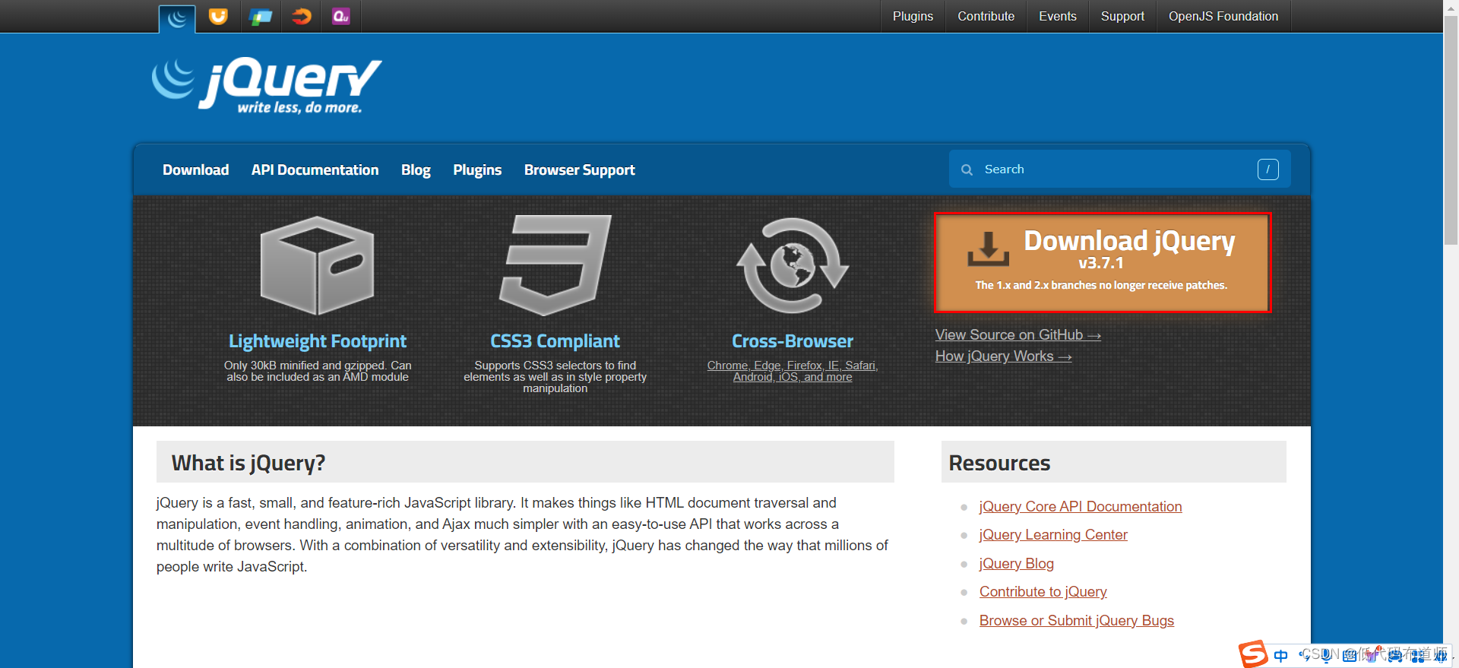Click the magnifier icon in the search box
Image resolution: width=1459 pixels, height=668 pixels.
click(967, 169)
